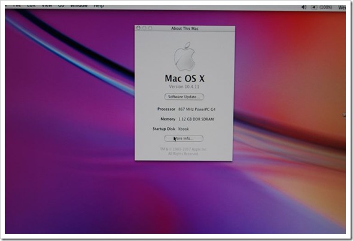Click the Software Update button

point(184,97)
